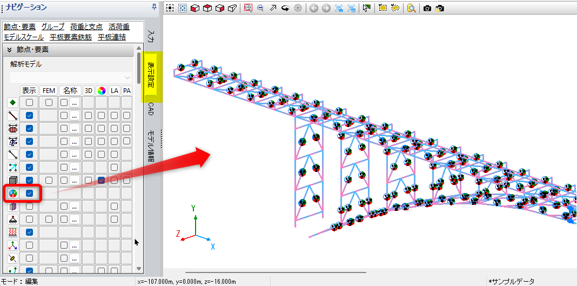Switch to the CAD side tab
The image size is (577, 286).
151,110
